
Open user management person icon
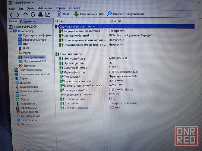[40, 14]
